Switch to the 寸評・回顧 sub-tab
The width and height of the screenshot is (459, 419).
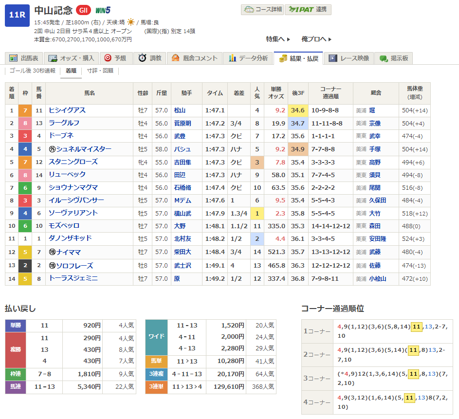100,71
